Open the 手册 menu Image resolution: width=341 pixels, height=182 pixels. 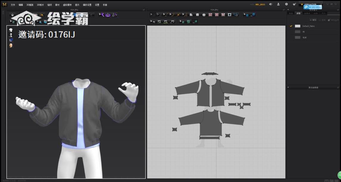coord(105,4)
